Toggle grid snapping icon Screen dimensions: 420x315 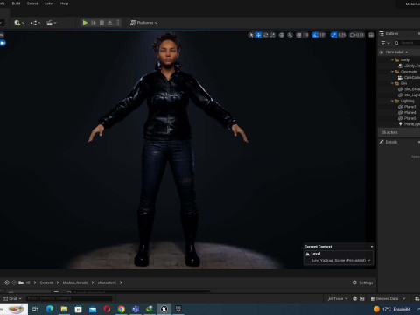299,35
